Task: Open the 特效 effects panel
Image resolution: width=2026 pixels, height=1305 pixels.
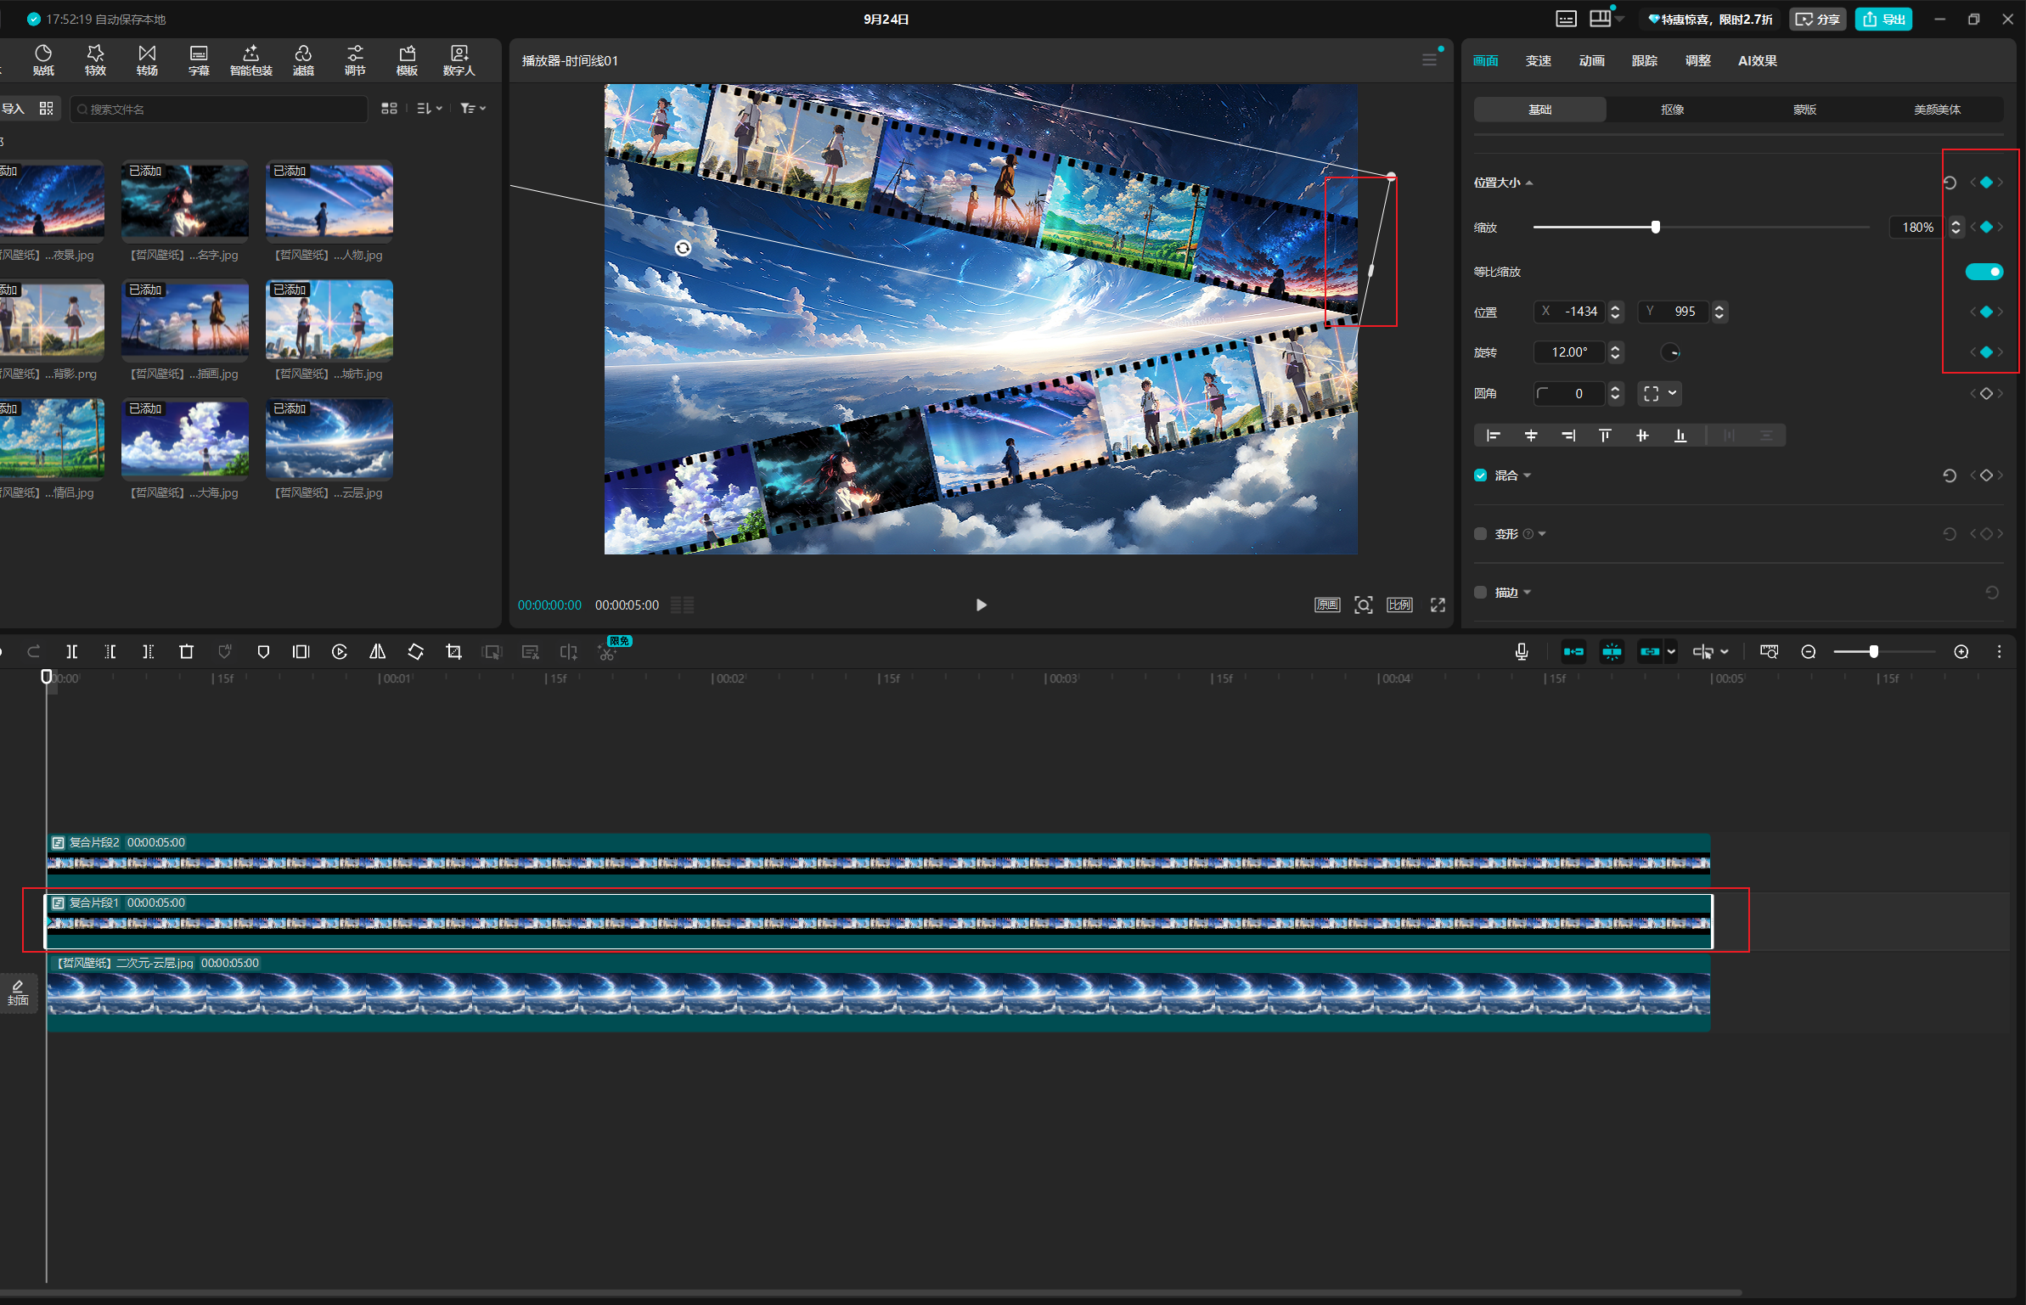Action: point(95,60)
